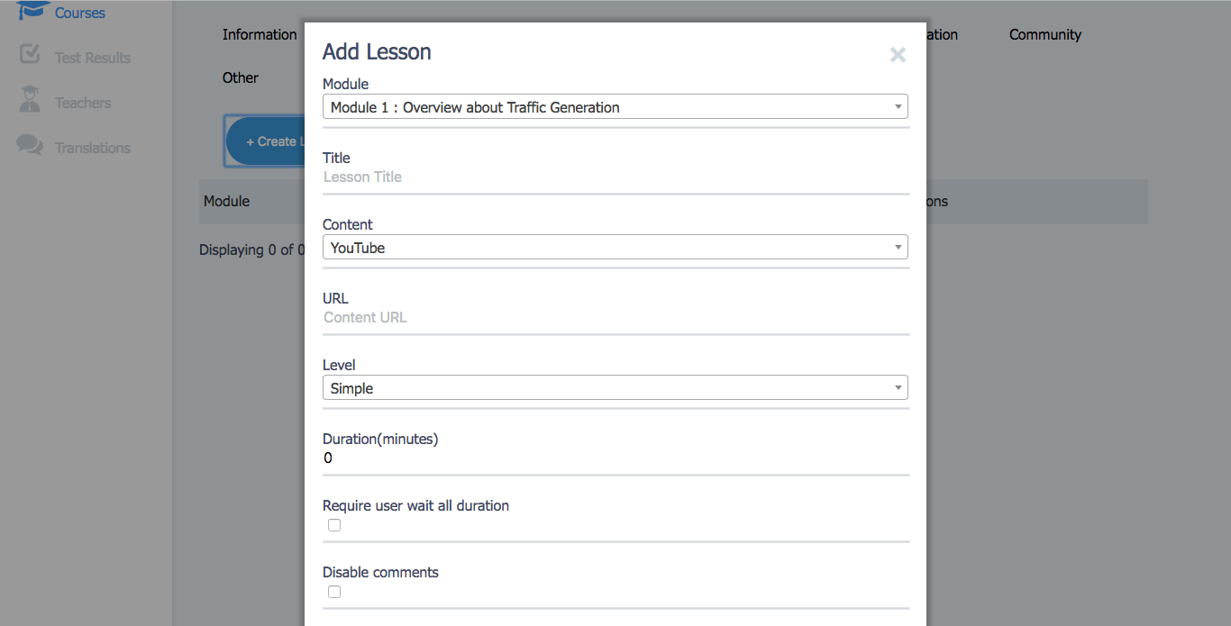Image resolution: width=1231 pixels, height=626 pixels.
Task: Click the Test Results checkmark icon
Action: coord(30,55)
